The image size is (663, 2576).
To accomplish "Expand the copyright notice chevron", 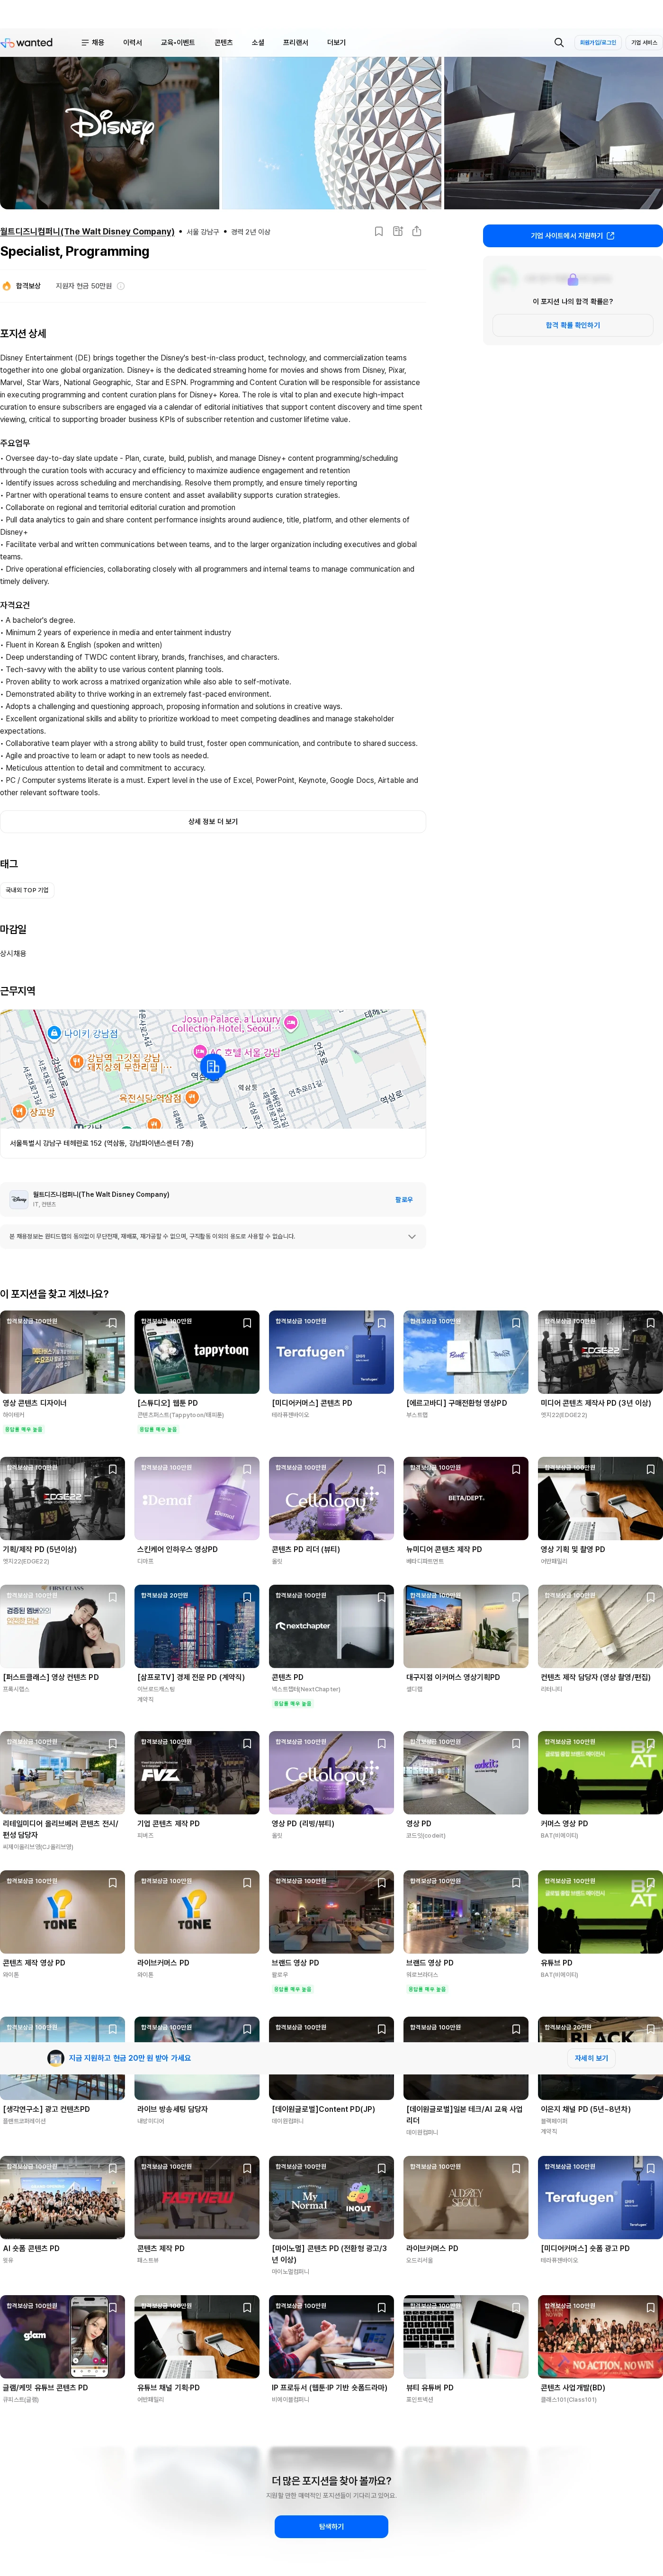I will click(412, 1236).
